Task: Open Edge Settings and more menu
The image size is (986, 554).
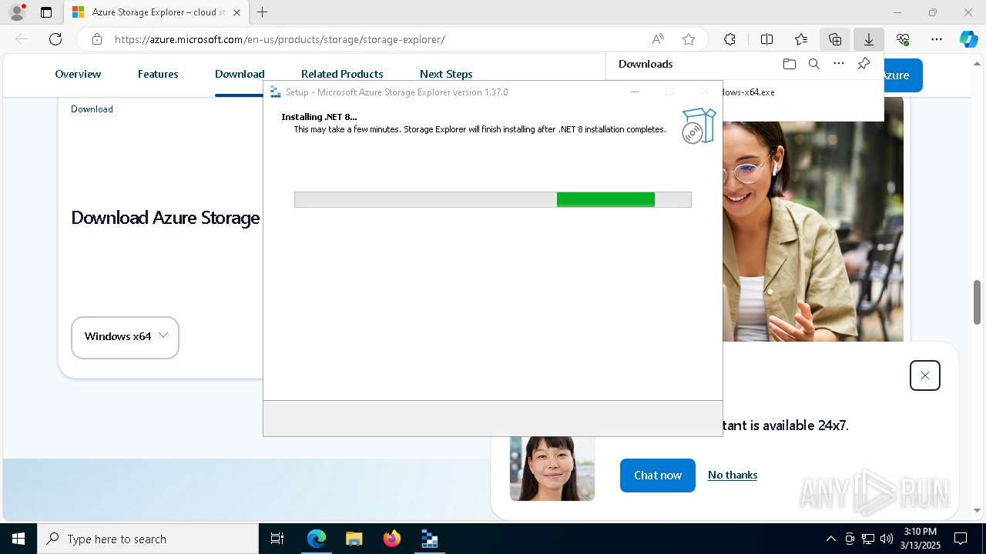Action: point(937,39)
